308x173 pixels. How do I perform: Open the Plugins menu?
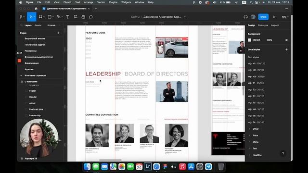click(x=113, y=2)
